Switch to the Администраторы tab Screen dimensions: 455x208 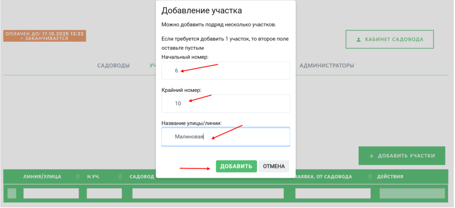tap(327, 65)
